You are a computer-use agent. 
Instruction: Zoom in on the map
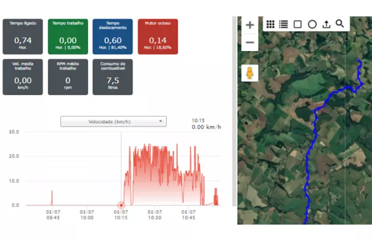click(250, 26)
